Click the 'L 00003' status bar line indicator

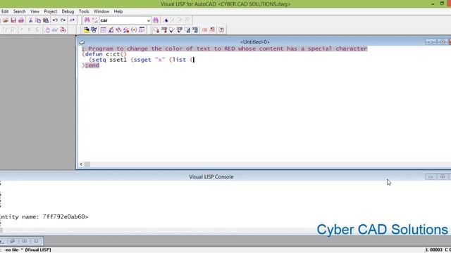coord(434,250)
